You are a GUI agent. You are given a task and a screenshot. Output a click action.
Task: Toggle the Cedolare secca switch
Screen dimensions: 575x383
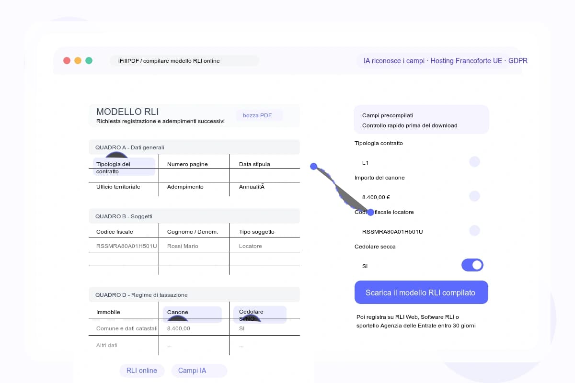(x=472, y=265)
